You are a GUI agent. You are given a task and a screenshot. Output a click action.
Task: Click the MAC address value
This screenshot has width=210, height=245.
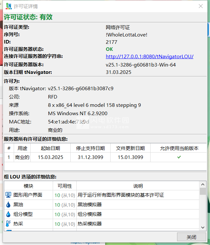point(68,122)
